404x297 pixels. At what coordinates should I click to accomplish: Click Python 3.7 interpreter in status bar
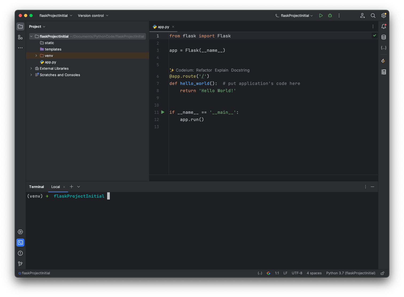coord(351,273)
